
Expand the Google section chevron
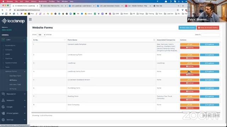24,107
